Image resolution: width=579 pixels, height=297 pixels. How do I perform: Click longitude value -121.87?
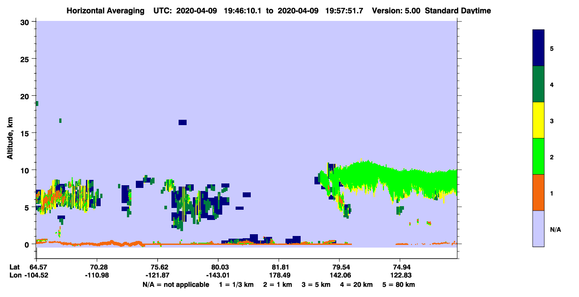[157, 275]
